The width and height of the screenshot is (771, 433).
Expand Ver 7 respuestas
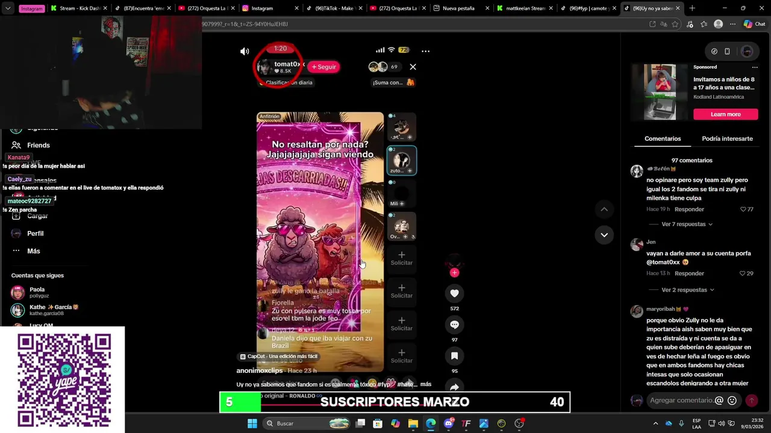pyautogui.click(x=687, y=224)
